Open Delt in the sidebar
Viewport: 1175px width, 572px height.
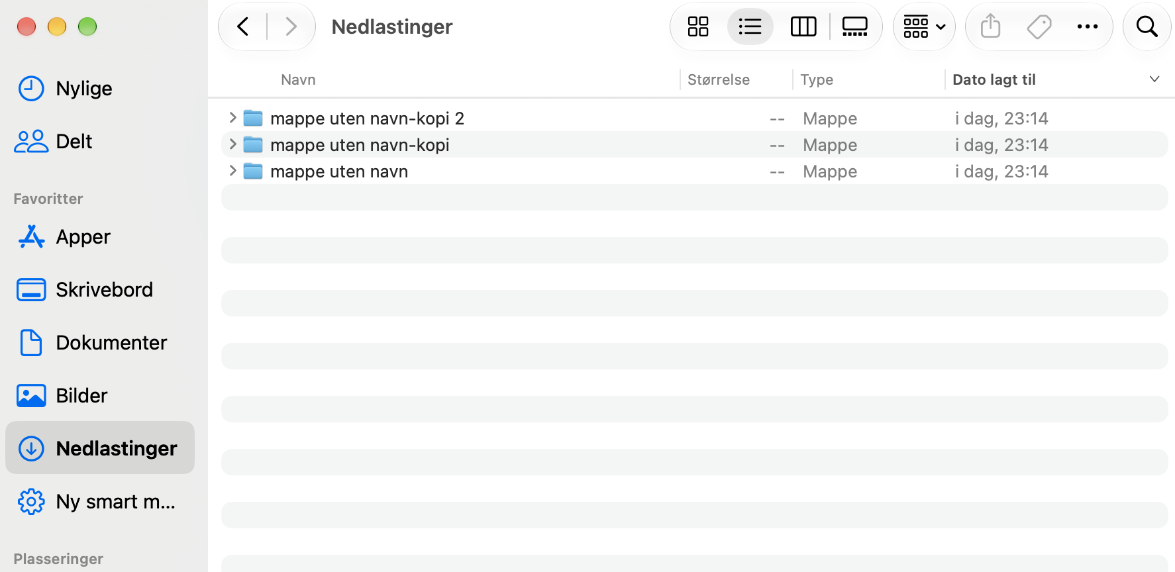click(x=100, y=142)
